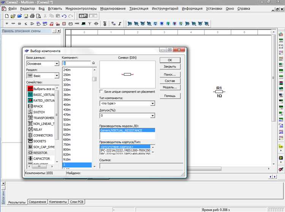Click the Undo arrow icon
The width and height of the screenshot is (285, 212).
(64, 16)
